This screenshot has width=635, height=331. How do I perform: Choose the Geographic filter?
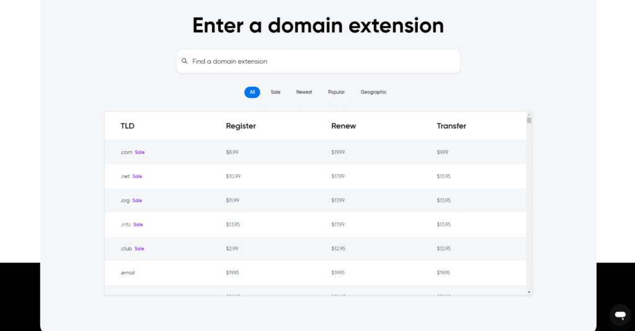pos(373,92)
